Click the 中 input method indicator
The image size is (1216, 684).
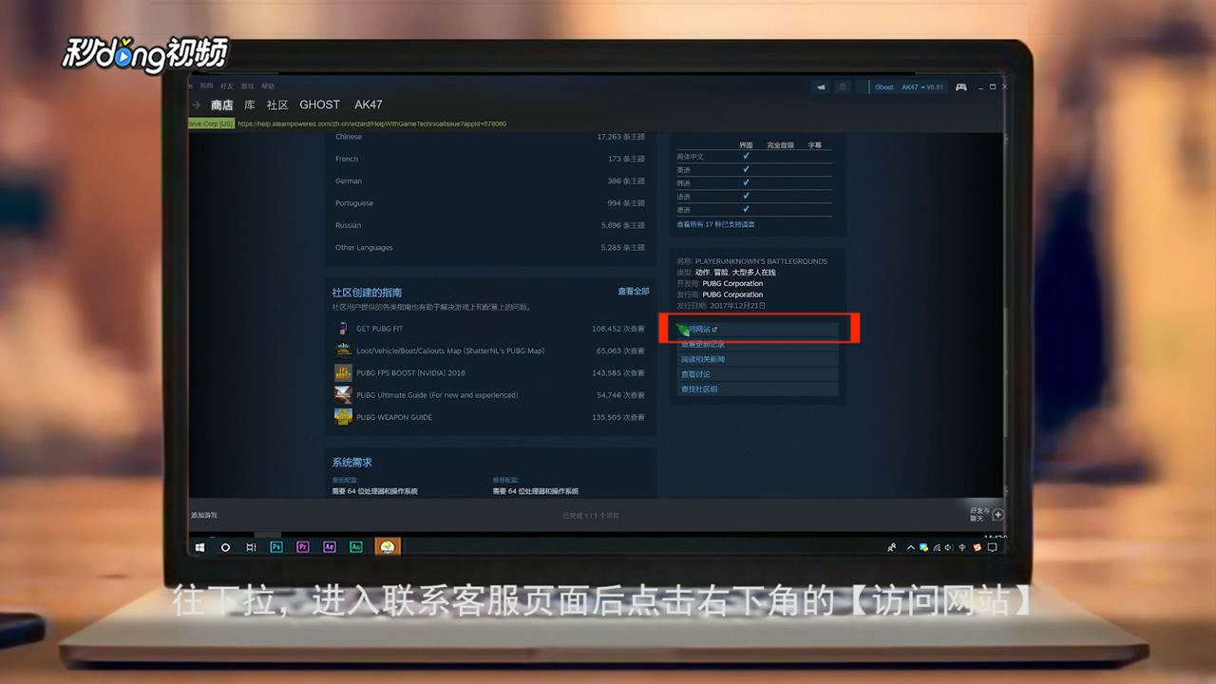(962, 547)
